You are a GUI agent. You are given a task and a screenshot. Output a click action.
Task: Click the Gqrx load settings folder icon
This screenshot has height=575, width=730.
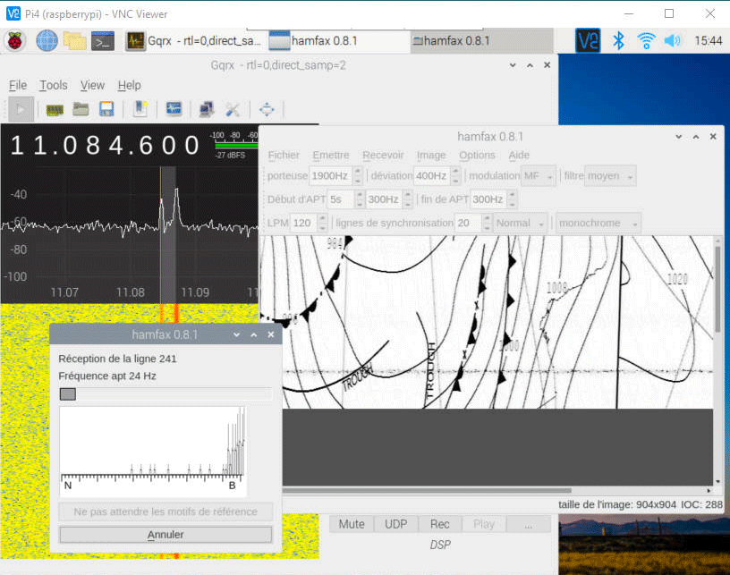pos(81,109)
